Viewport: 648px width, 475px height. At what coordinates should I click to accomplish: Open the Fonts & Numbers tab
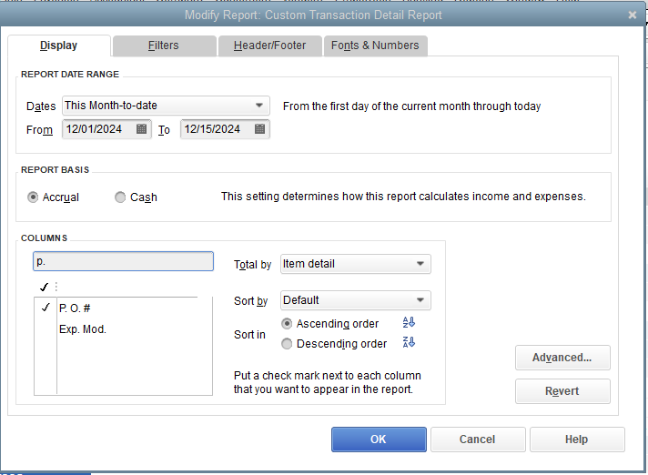coord(375,45)
